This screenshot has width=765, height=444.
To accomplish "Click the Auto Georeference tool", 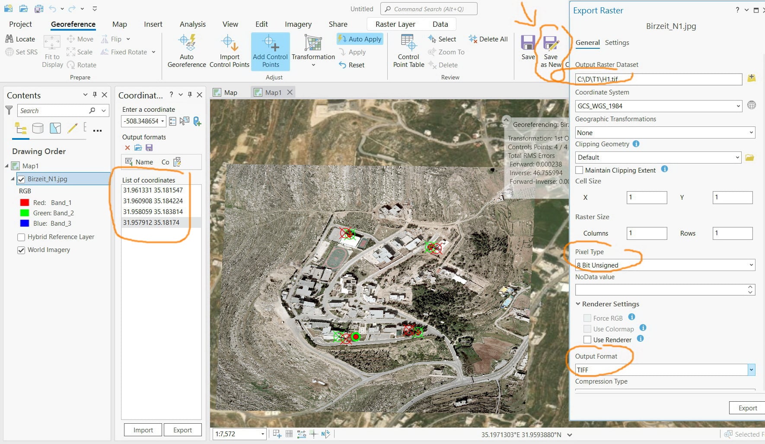I will point(187,51).
